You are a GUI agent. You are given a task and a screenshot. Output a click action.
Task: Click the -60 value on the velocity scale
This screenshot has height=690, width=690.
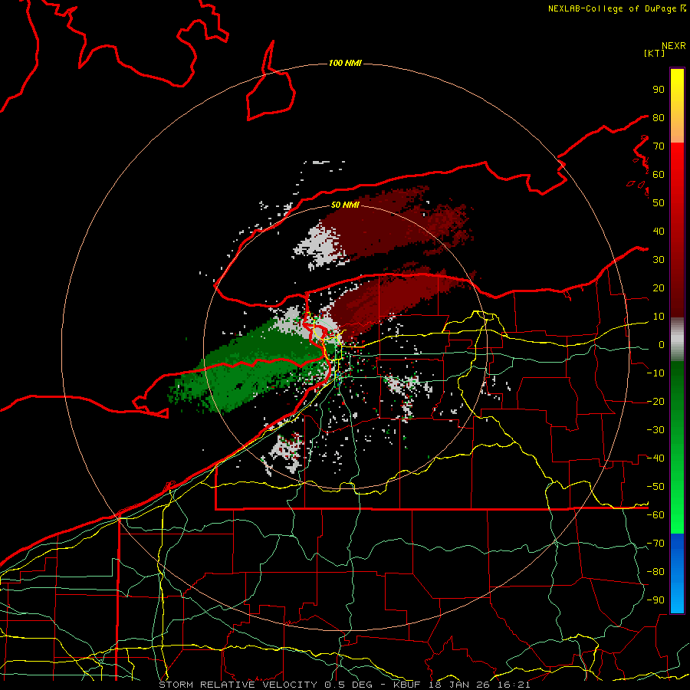[655, 515]
